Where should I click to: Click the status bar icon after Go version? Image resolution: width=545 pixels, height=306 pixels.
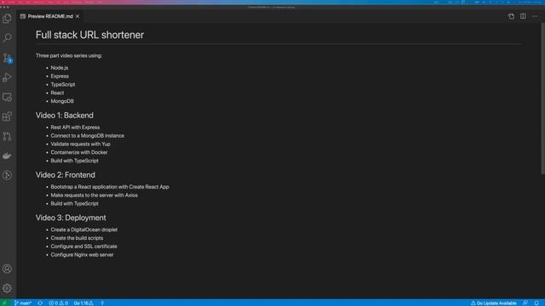102,303
